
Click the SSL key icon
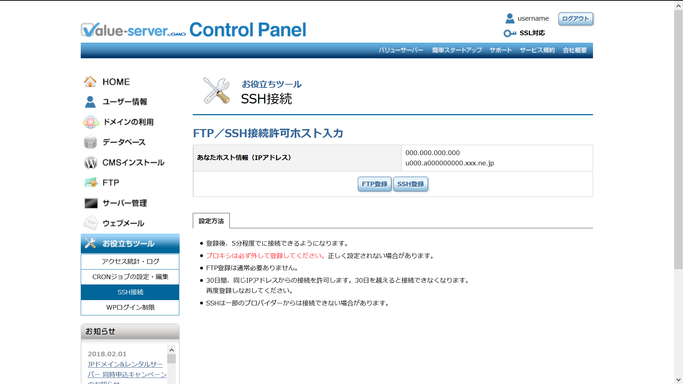click(509, 33)
